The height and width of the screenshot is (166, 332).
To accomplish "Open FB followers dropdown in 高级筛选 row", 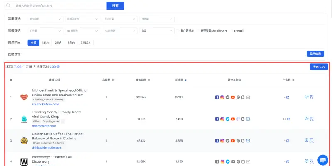I will pos(83,31).
